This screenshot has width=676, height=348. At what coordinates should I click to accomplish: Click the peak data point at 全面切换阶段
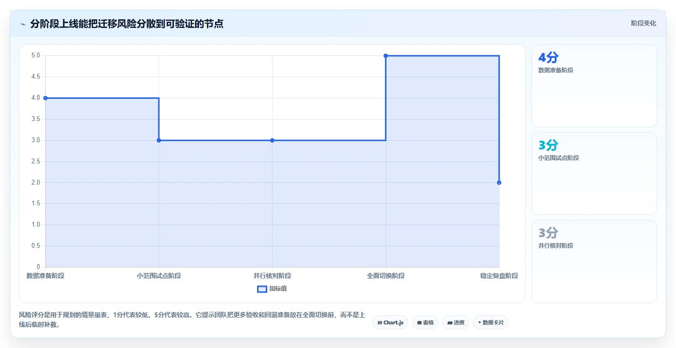386,56
